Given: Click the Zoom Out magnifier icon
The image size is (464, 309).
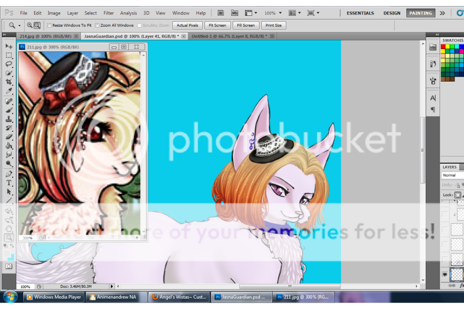Looking at the screenshot, I should point(37,25).
